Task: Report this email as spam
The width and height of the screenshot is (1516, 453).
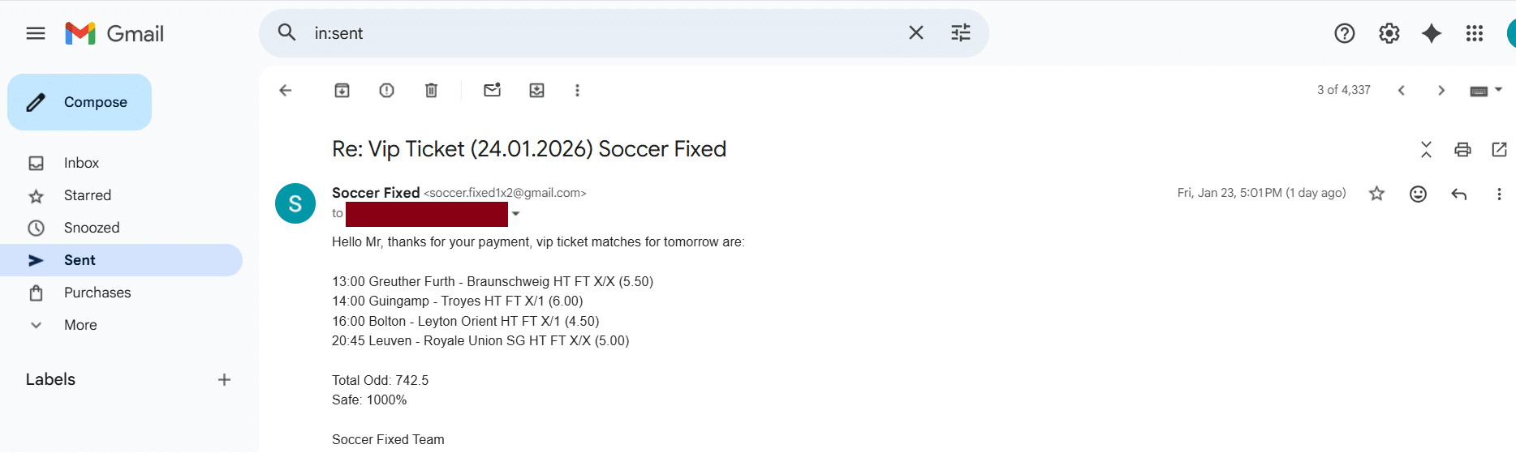Action: pyautogui.click(x=386, y=91)
